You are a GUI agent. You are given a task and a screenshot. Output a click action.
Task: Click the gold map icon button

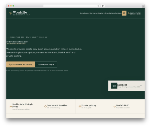click(x=124, y=13)
